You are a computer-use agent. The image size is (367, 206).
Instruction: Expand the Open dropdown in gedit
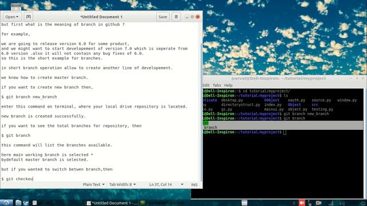(12, 17)
